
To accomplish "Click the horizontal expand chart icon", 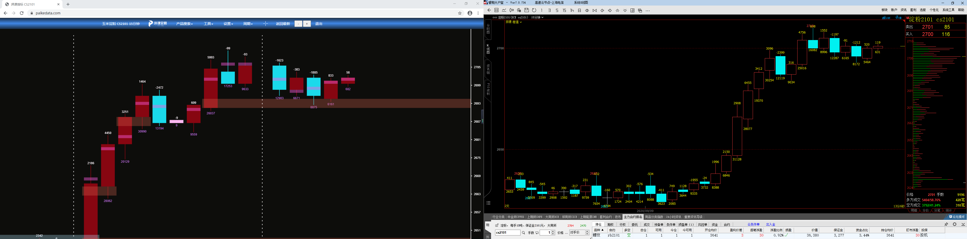I will click(x=587, y=11).
